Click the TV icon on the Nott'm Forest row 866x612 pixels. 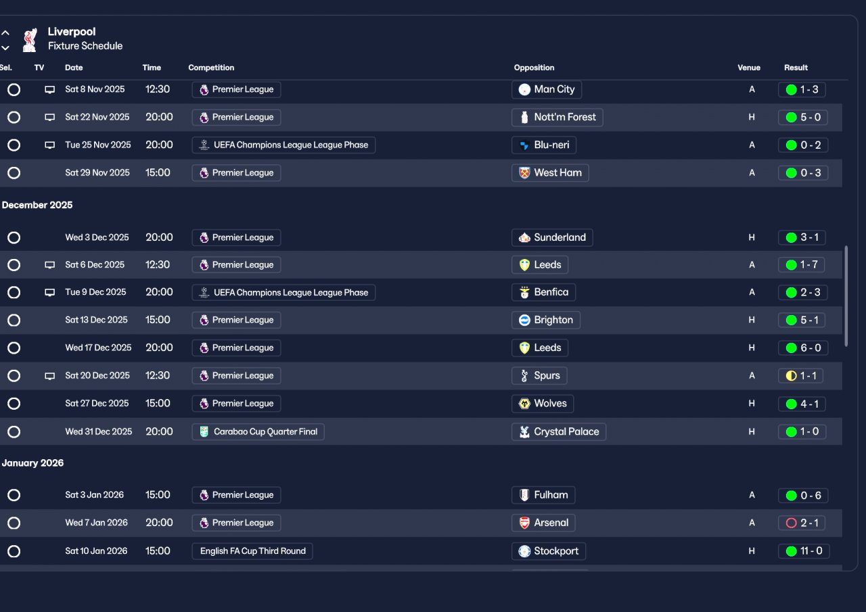[x=50, y=117]
